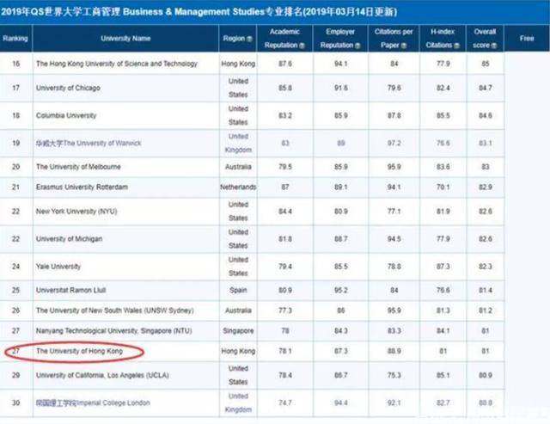Click the Free column header
The height and width of the screenshot is (424, 550).
coord(527,39)
